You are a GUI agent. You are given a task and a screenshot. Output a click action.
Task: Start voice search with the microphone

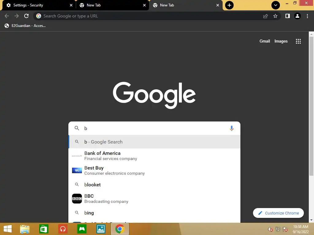tap(232, 128)
